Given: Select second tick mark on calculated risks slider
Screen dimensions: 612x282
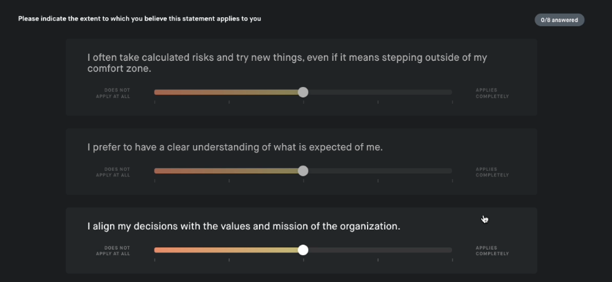Looking at the screenshot, I should [229, 93].
